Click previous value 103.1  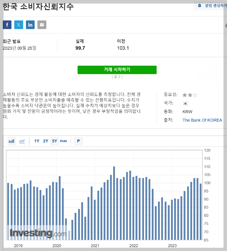pos(123,48)
